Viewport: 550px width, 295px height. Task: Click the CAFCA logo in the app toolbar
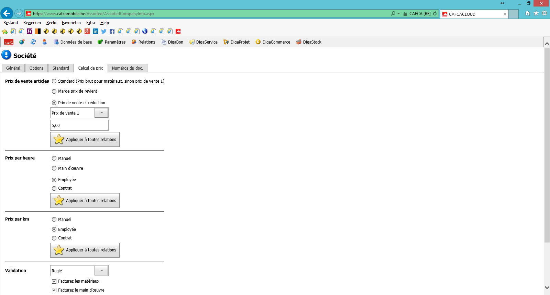[x=9, y=42]
